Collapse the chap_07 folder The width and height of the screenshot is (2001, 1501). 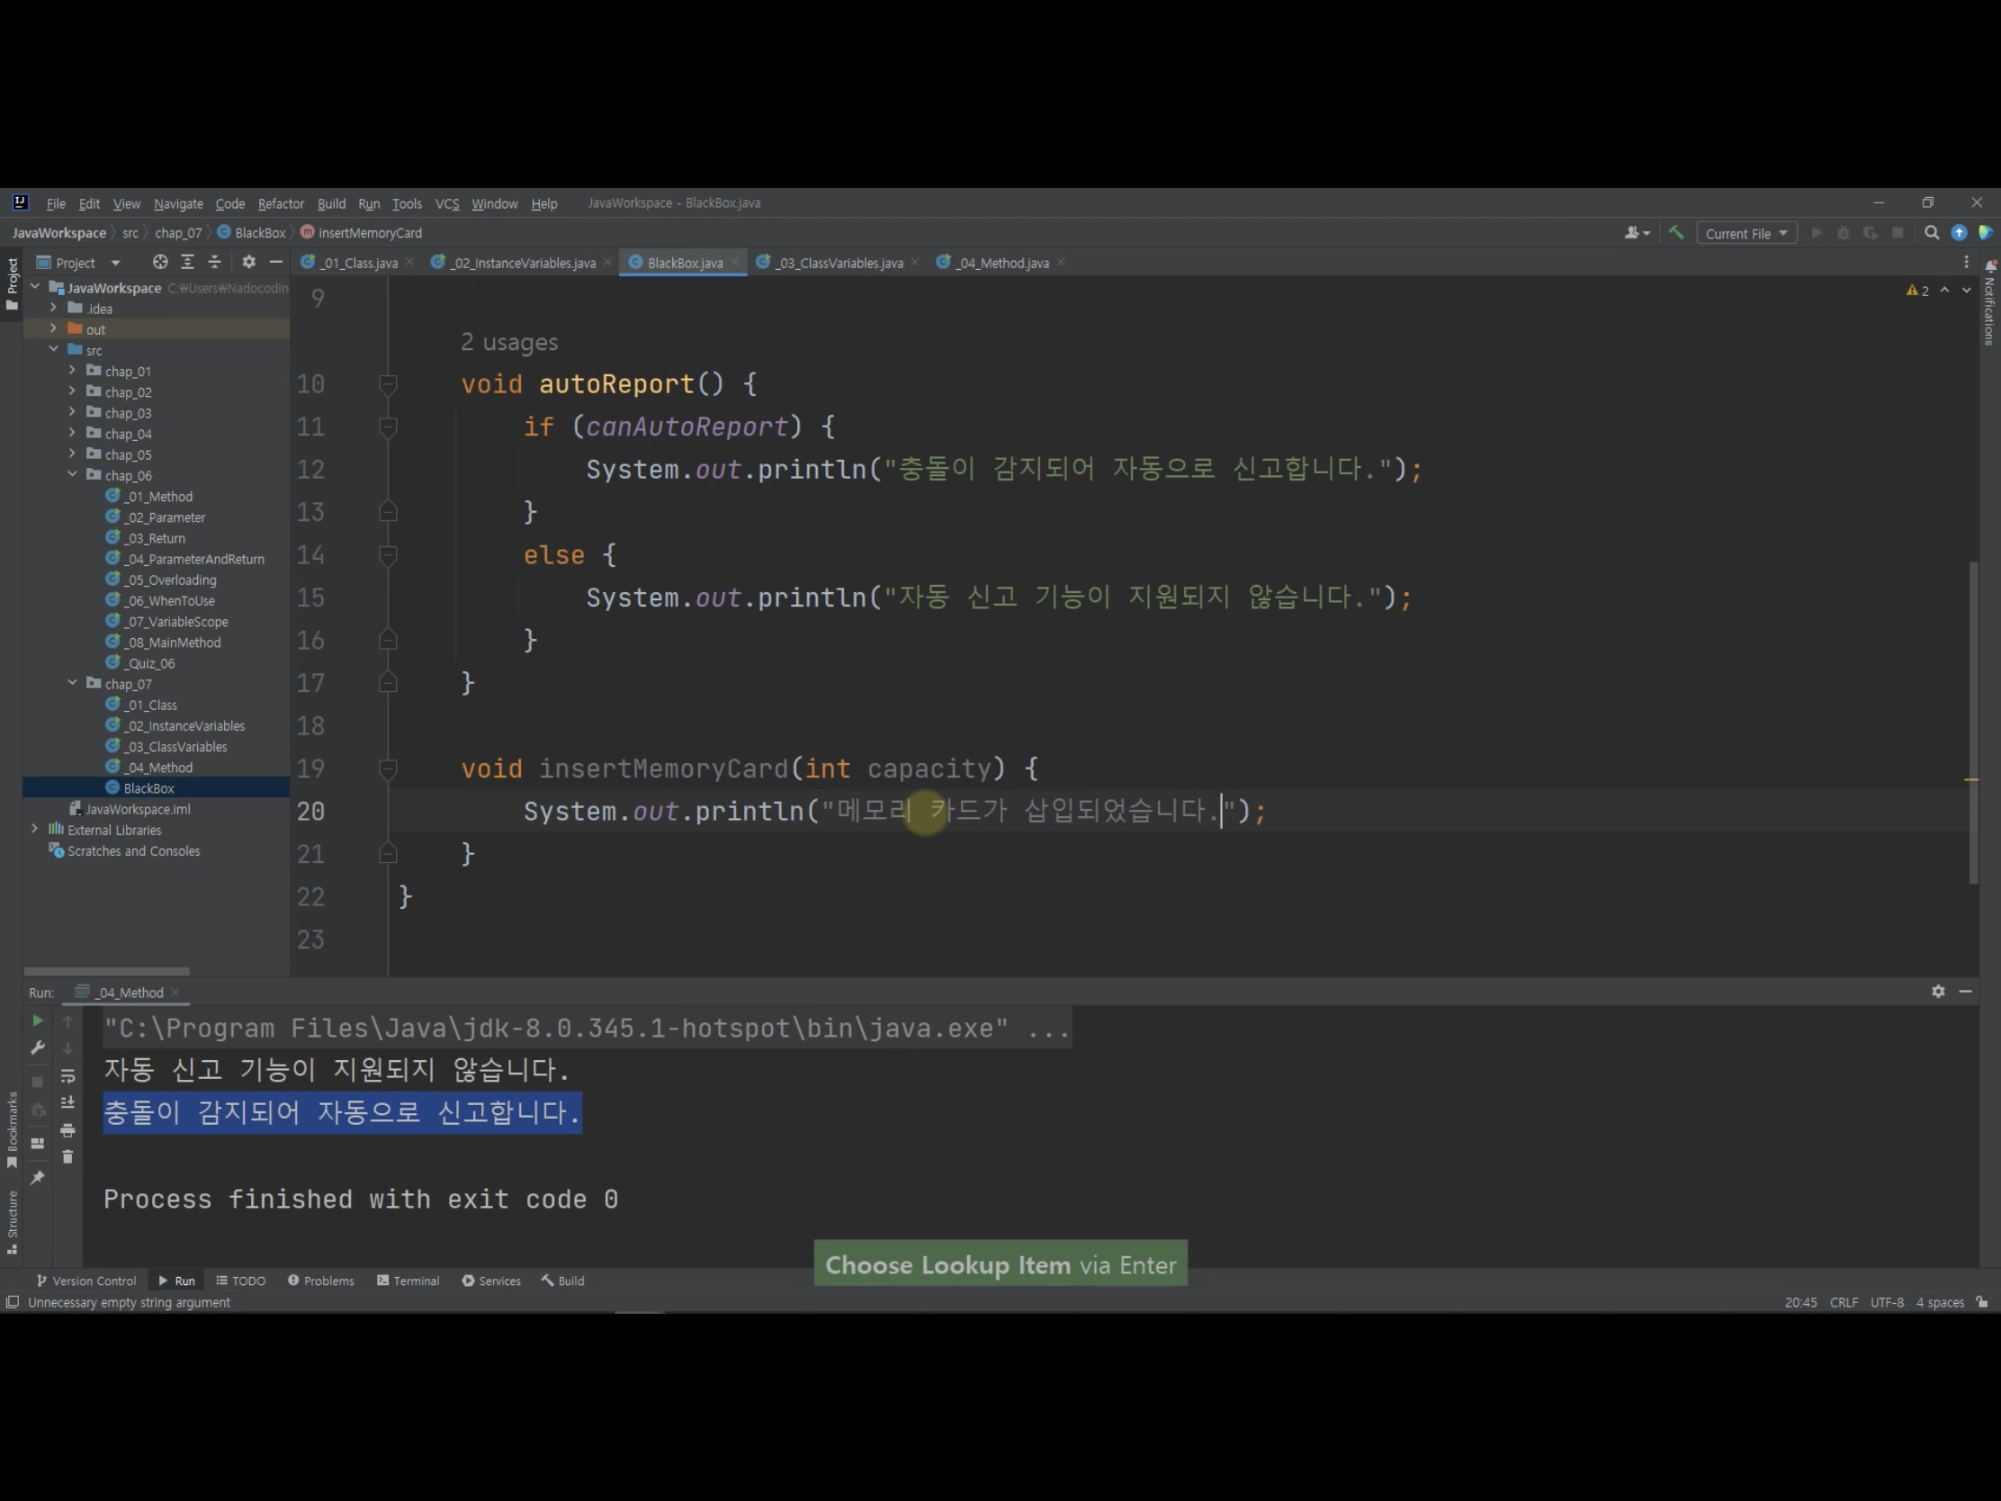pos(72,683)
